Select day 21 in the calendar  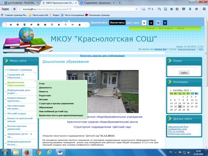(180, 106)
